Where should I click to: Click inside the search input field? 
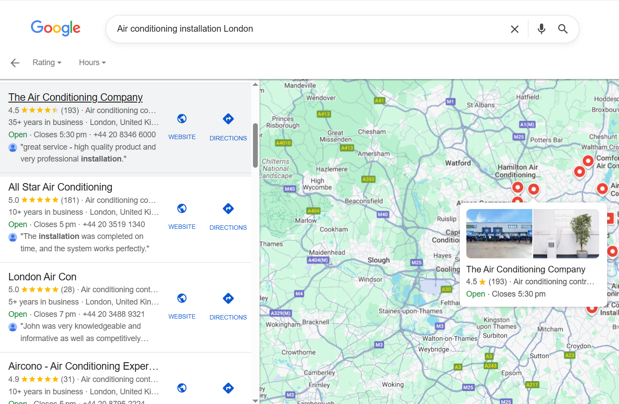point(308,29)
